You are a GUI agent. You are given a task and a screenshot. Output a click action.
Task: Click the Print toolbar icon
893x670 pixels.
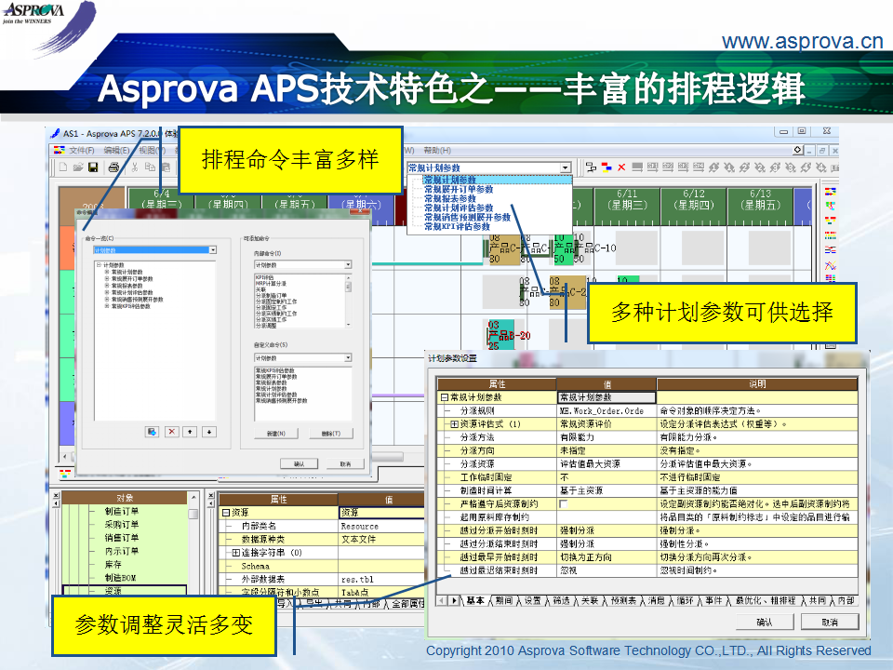click(113, 167)
